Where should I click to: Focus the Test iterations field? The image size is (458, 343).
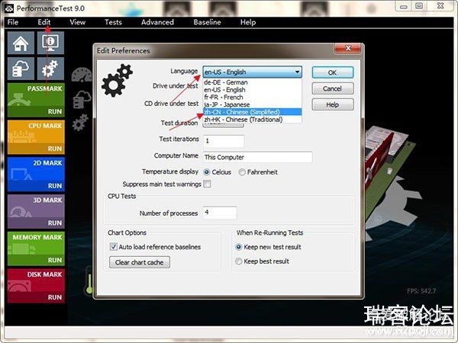pyautogui.click(x=224, y=141)
